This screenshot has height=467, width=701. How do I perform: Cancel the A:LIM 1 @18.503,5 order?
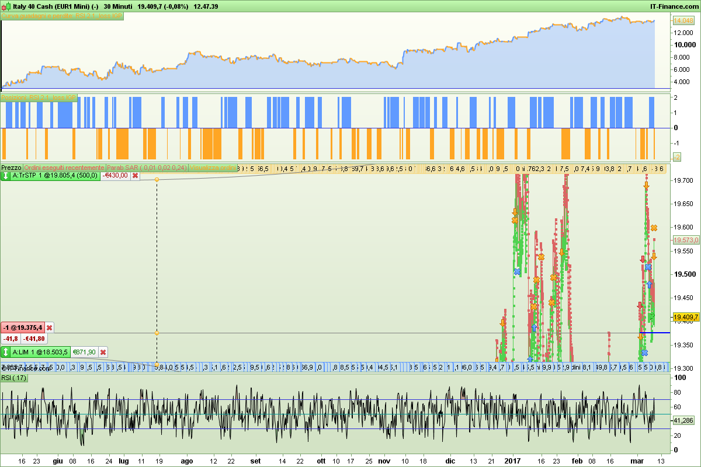(x=103, y=352)
